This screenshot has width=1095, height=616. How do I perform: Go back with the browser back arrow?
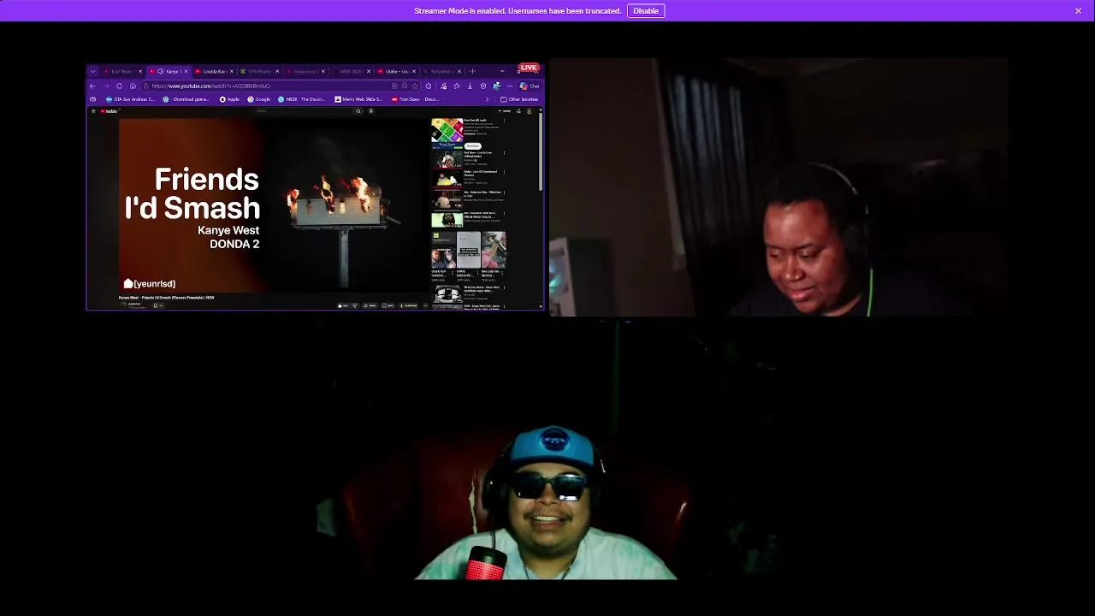click(x=92, y=86)
